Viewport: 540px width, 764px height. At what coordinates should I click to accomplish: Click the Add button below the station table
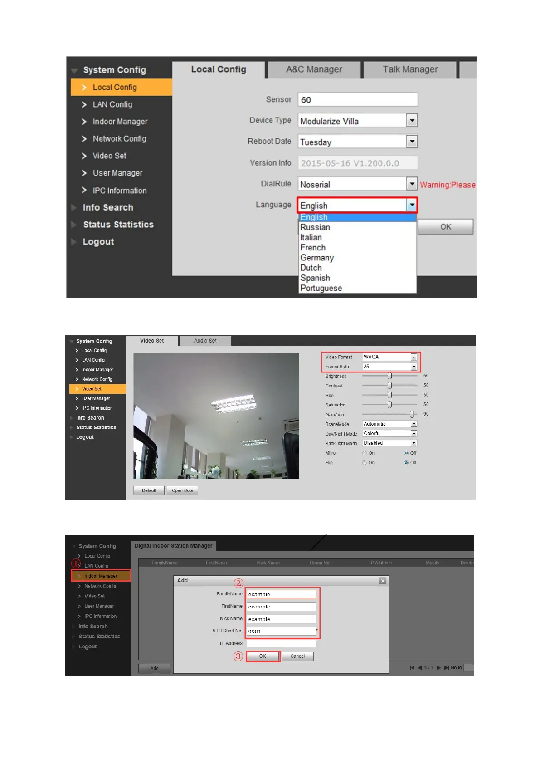coord(154,668)
